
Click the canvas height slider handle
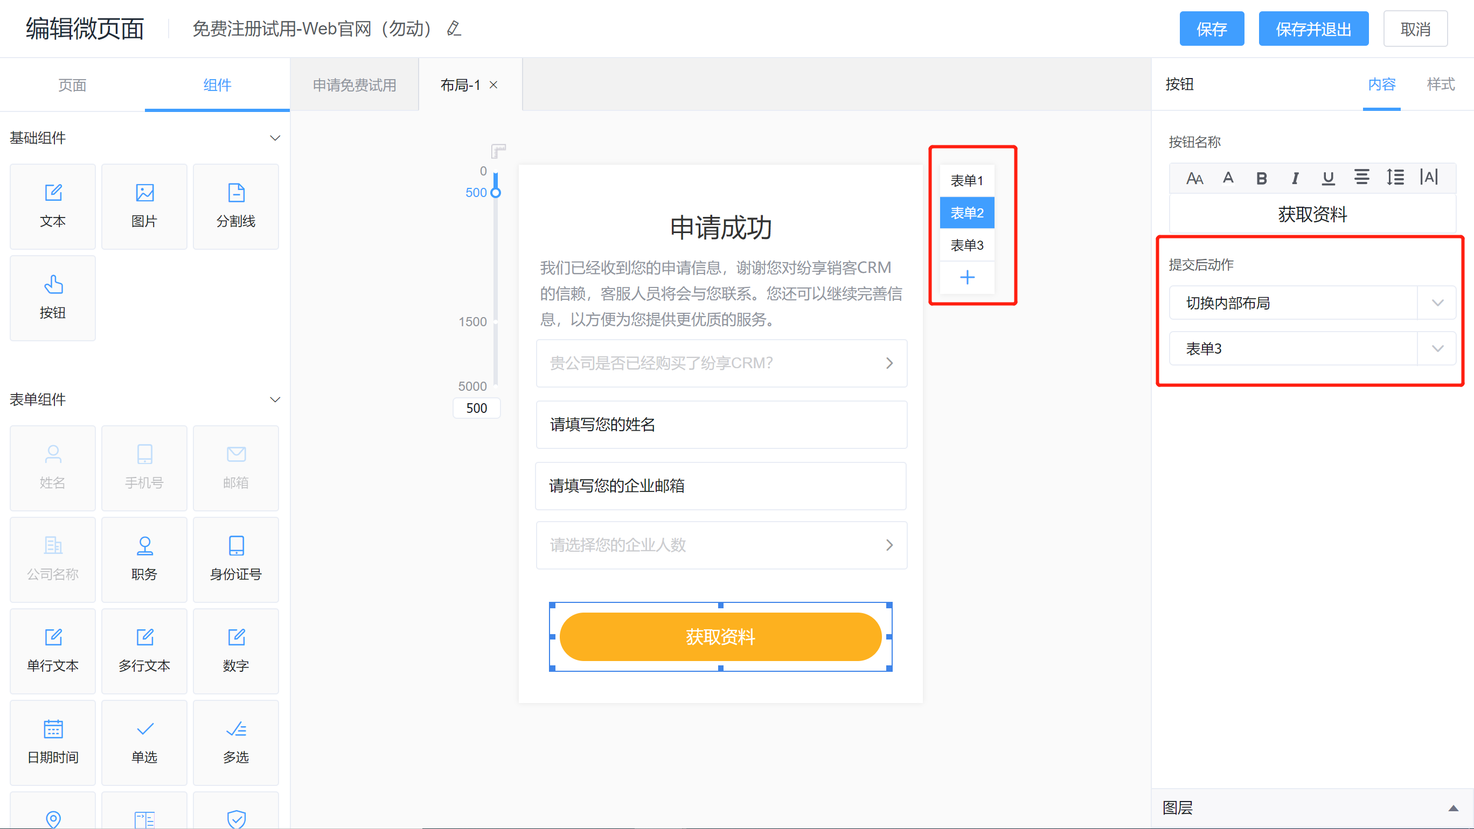point(496,193)
